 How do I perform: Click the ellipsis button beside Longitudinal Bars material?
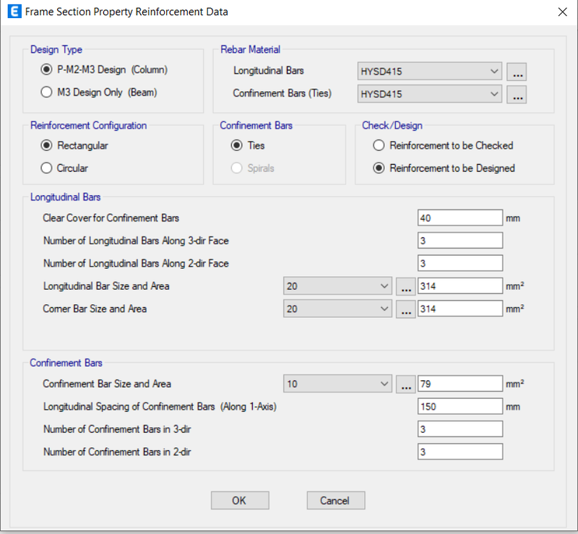pos(517,72)
